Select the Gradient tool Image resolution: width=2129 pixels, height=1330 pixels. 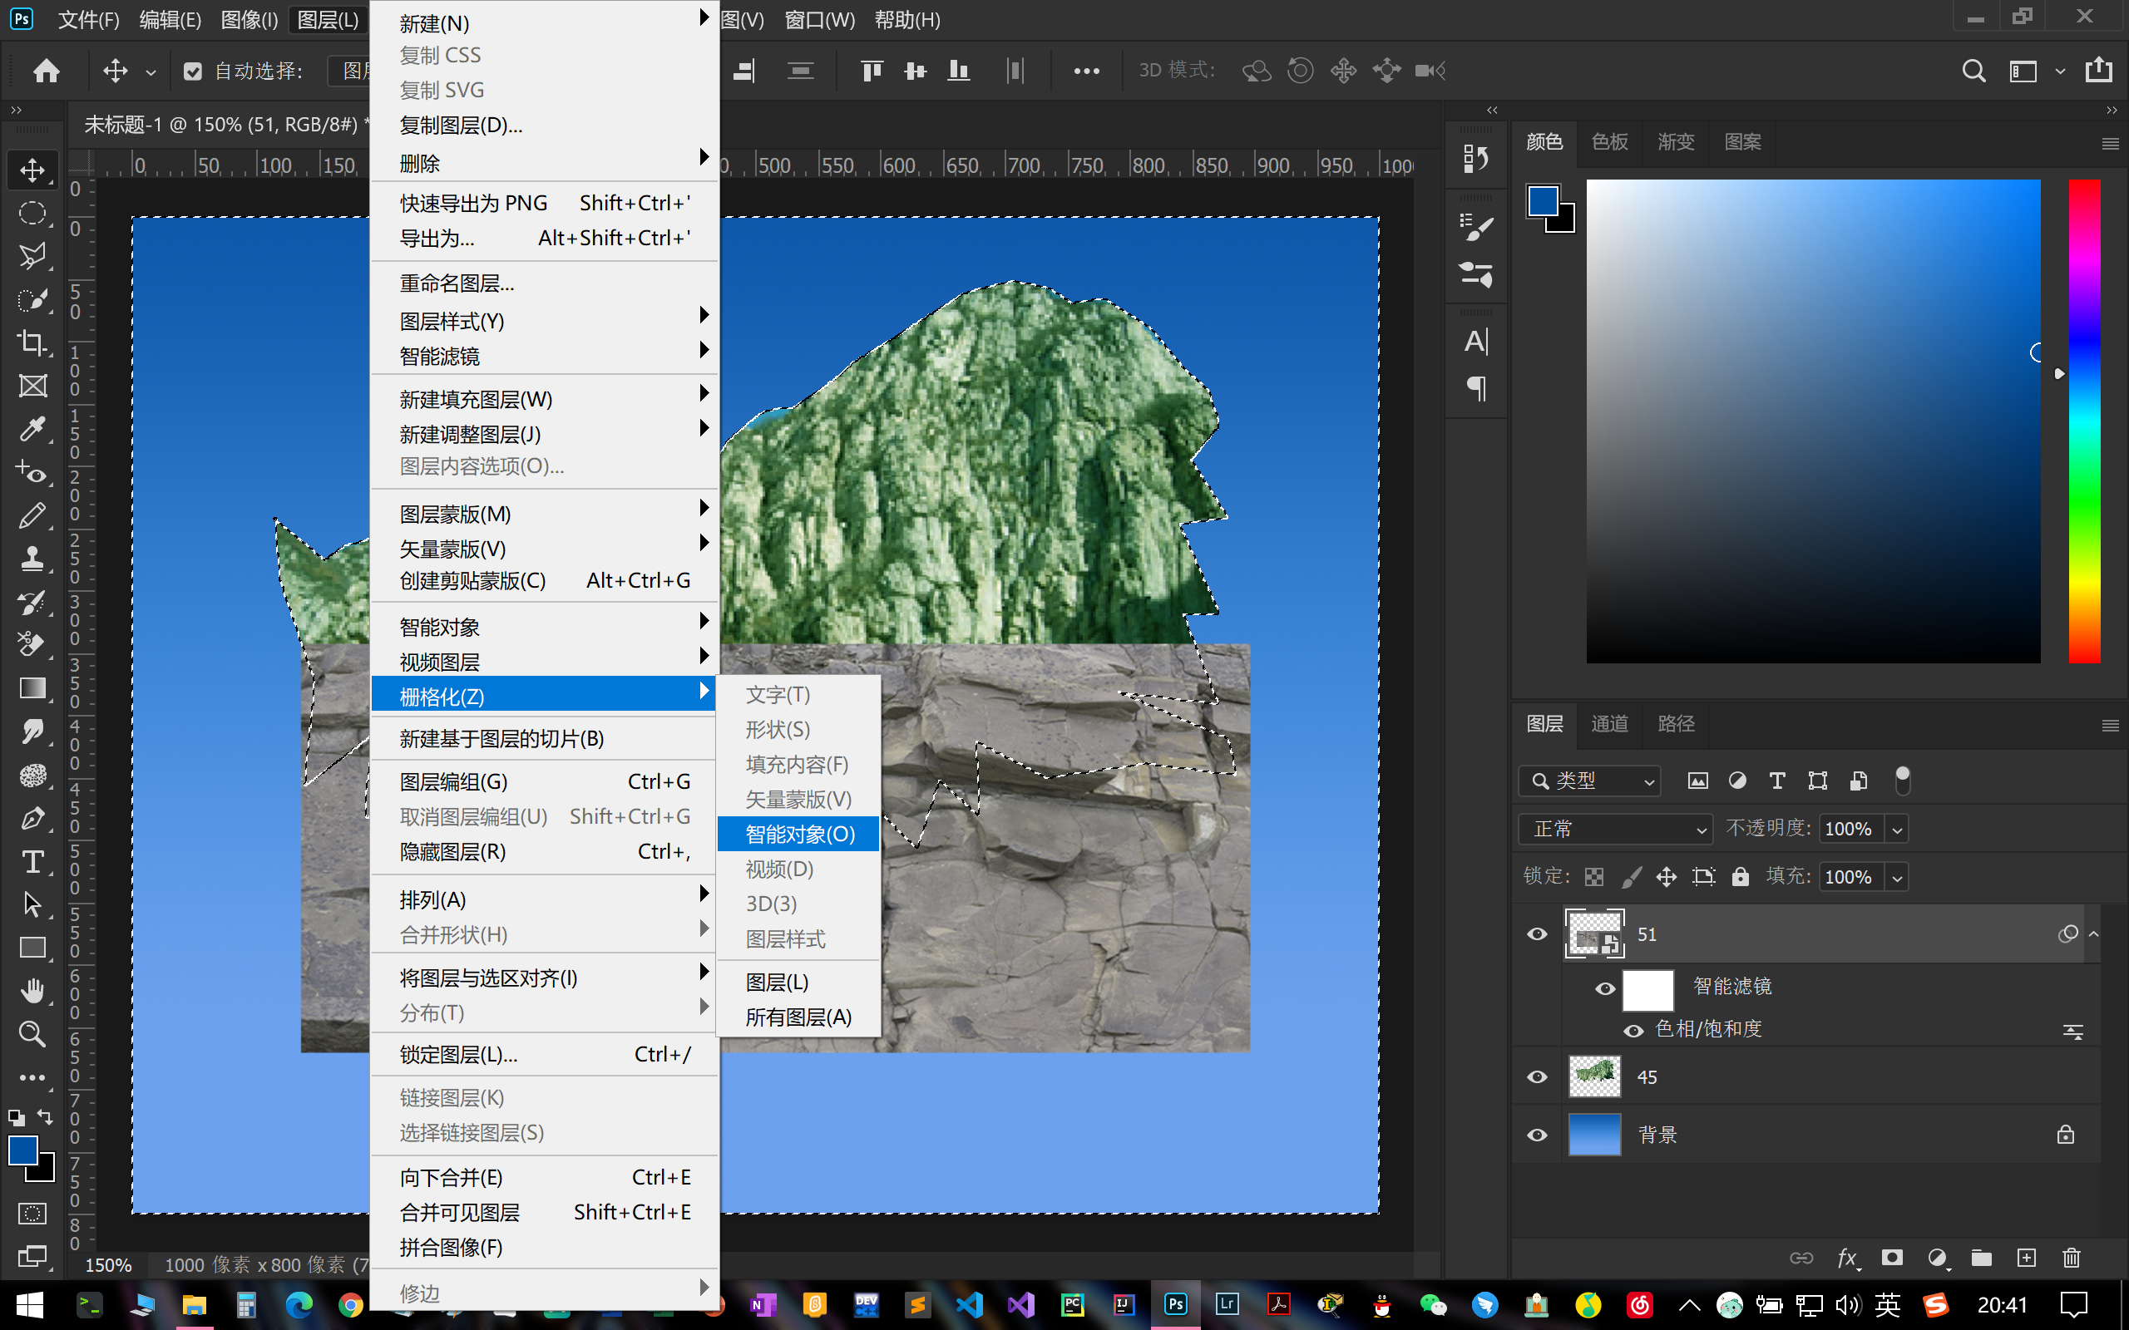click(x=32, y=688)
